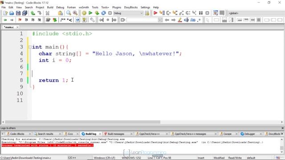Save all files using stacked disks icon
The image size is (285, 160).
tap(24, 13)
